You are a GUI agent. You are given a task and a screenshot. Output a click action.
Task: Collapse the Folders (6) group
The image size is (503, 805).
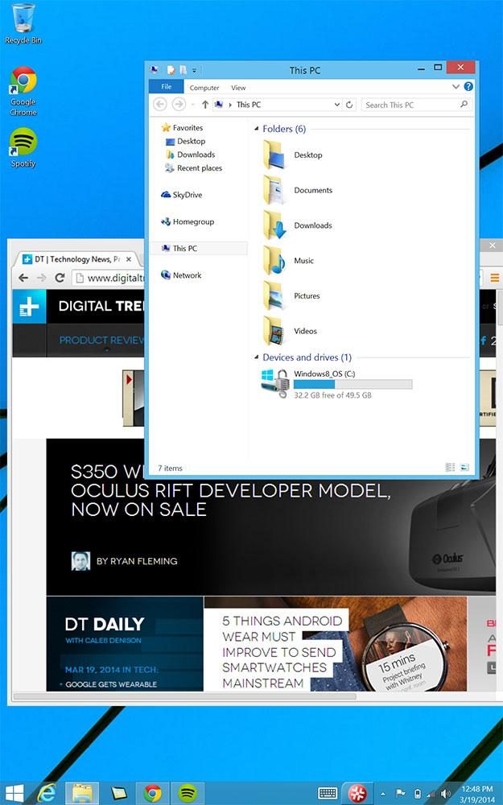(x=256, y=128)
